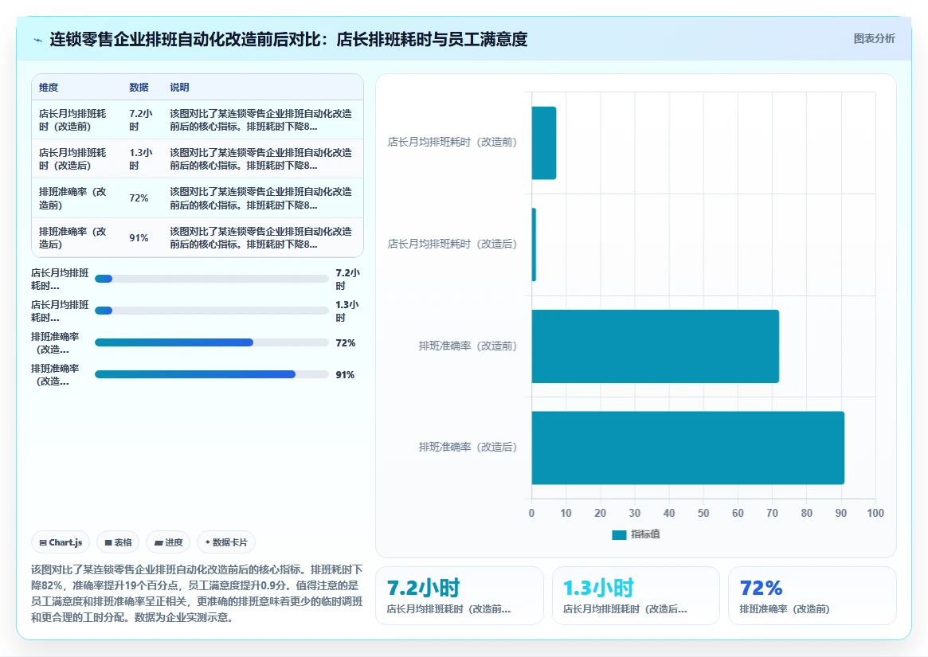This screenshot has height=657, width=928.
Task: Click the 指标值 legend text
Action: 645,534
